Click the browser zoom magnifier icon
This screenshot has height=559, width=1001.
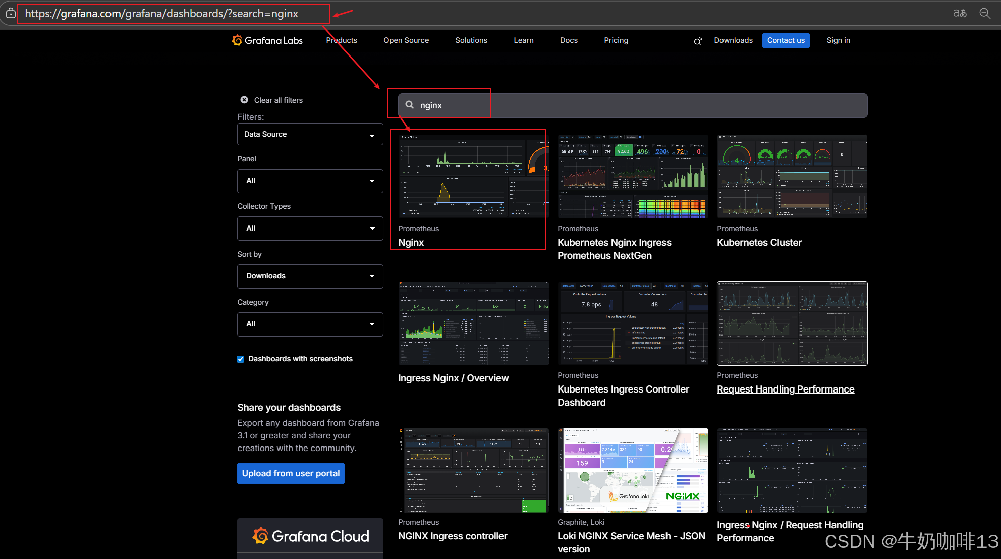coord(985,13)
